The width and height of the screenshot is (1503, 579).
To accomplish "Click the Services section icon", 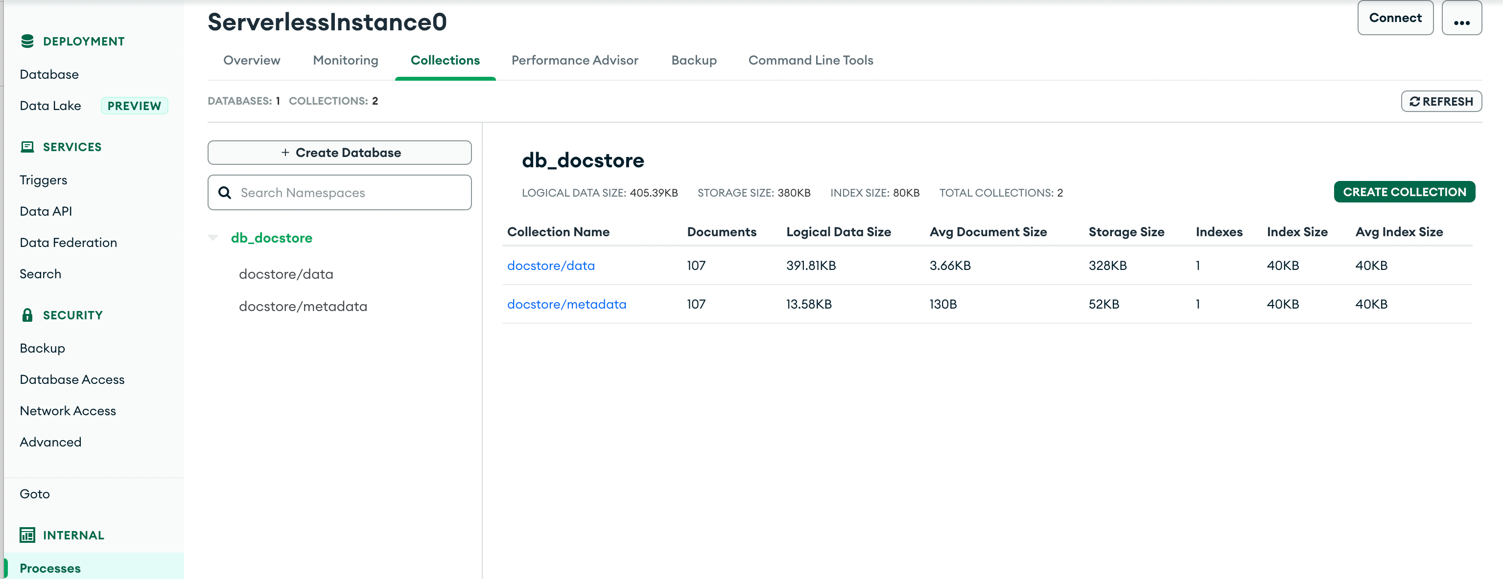I will [27, 147].
